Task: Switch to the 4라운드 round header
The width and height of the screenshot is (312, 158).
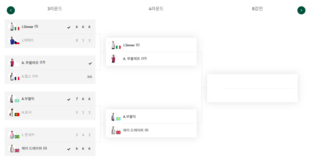Action: pyautogui.click(x=156, y=8)
